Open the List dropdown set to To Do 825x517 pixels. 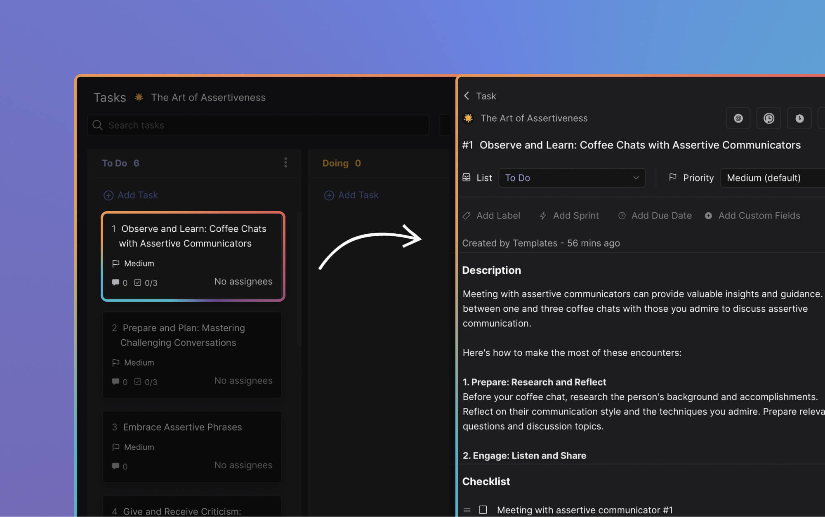click(572, 178)
